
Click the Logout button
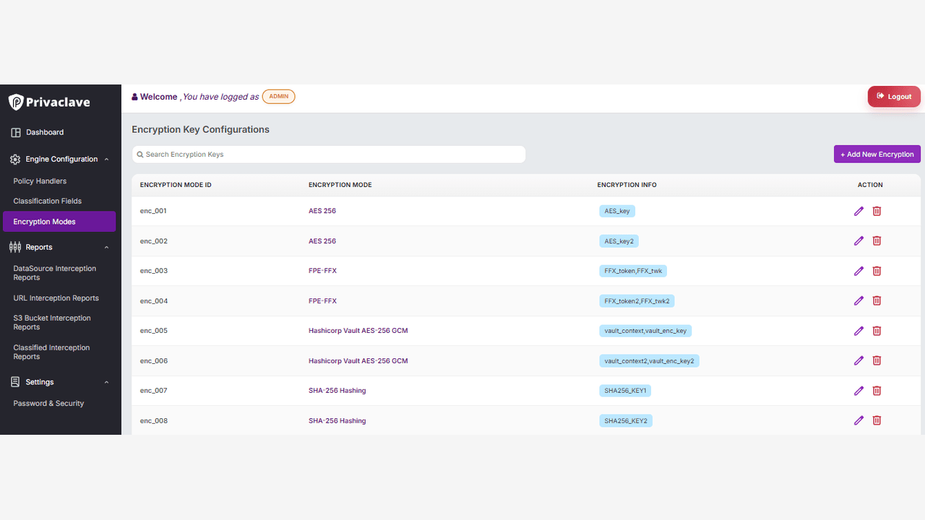click(x=894, y=96)
